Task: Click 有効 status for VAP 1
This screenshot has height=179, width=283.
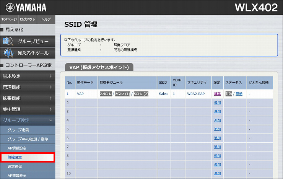Action: (229, 94)
